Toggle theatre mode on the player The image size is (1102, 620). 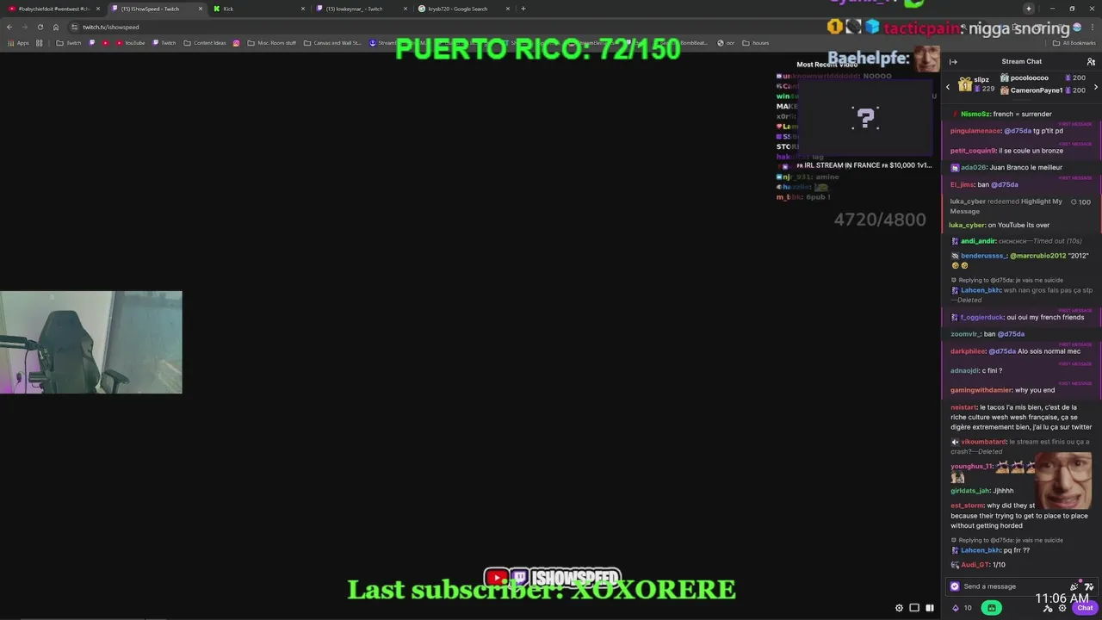[x=914, y=608]
